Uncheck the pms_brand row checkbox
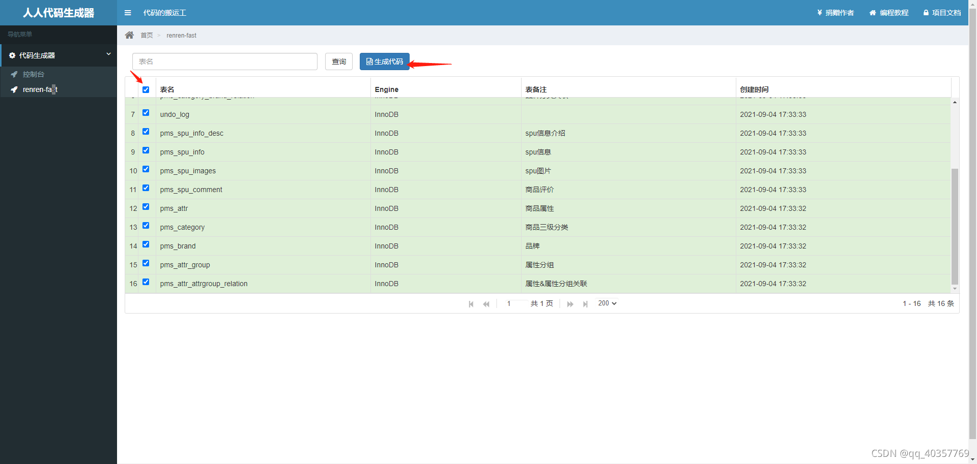The height and width of the screenshot is (464, 977). 146,244
